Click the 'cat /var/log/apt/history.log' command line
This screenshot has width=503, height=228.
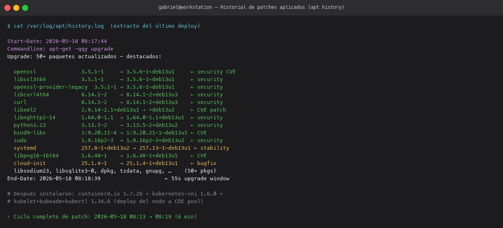(104, 26)
